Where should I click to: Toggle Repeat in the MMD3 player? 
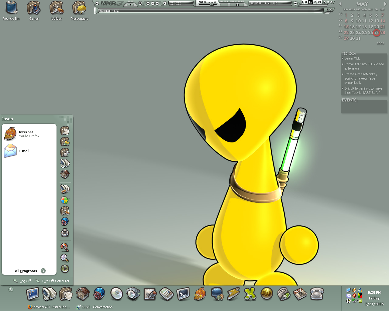pos(233,5)
